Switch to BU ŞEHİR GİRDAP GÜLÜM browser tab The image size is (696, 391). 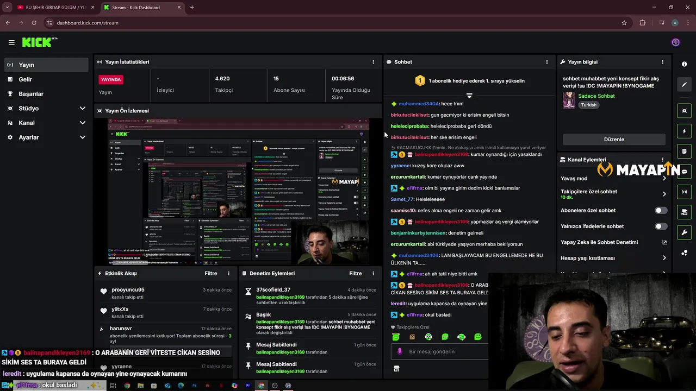[56, 8]
